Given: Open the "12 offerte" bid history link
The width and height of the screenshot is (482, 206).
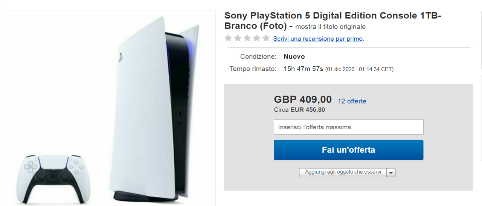Looking at the screenshot, I should coord(352,101).
